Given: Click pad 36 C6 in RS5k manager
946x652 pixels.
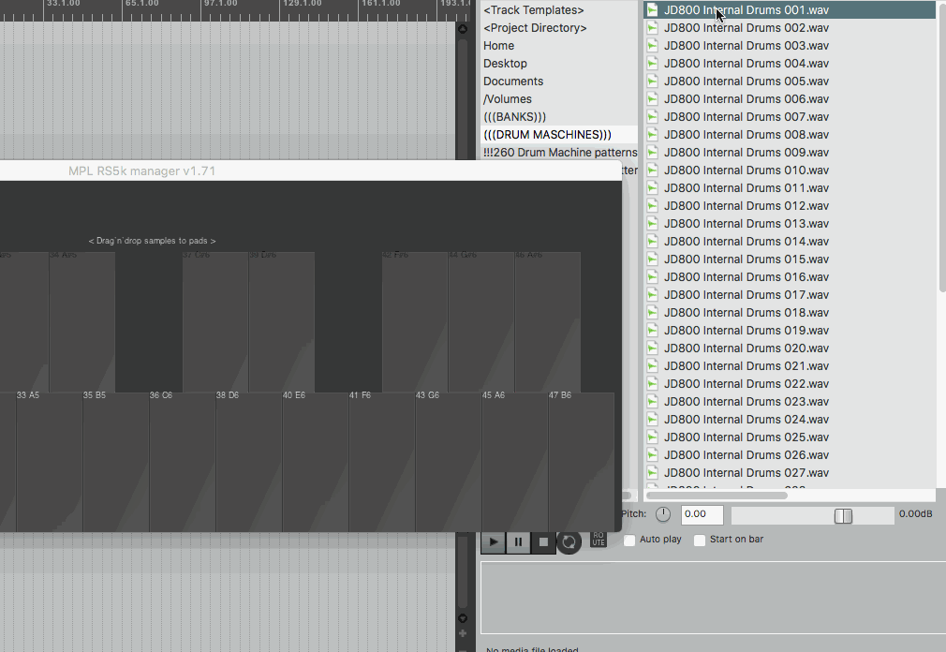Looking at the screenshot, I should 183,462.
